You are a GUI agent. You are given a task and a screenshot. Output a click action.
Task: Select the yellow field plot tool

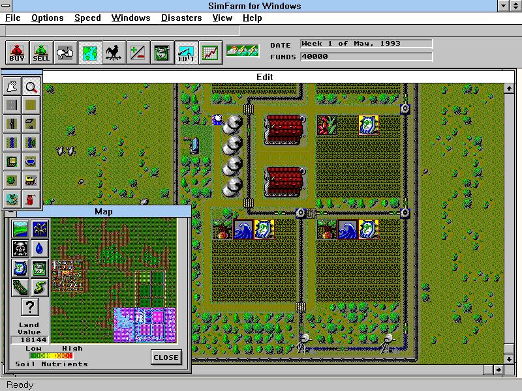[x=12, y=162]
